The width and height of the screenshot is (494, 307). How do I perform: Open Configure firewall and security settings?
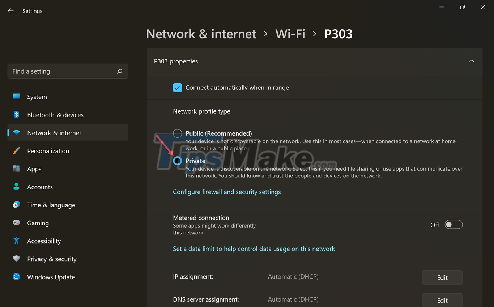pos(227,192)
